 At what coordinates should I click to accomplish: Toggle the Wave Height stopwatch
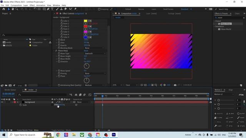tap(59, 56)
